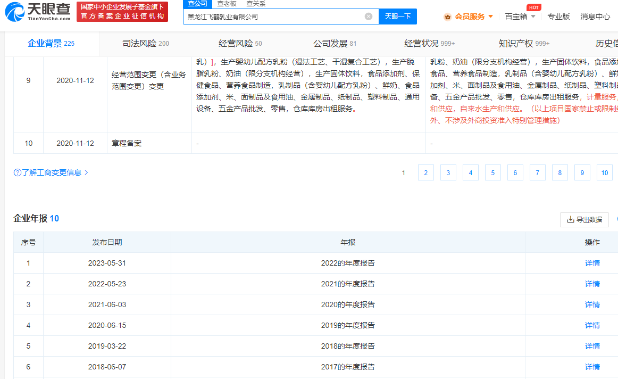Click the 发布日期 column header
The height and width of the screenshot is (379, 618).
pyautogui.click(x=107, y=242)
